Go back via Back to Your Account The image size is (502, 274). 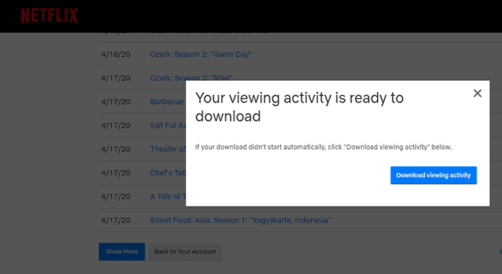[x=185, y=252]
